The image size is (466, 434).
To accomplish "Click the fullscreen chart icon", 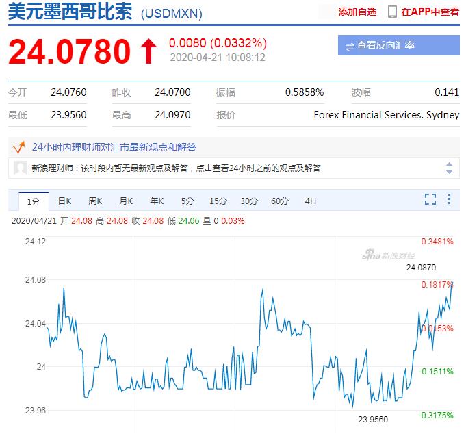I will point(430,200).
